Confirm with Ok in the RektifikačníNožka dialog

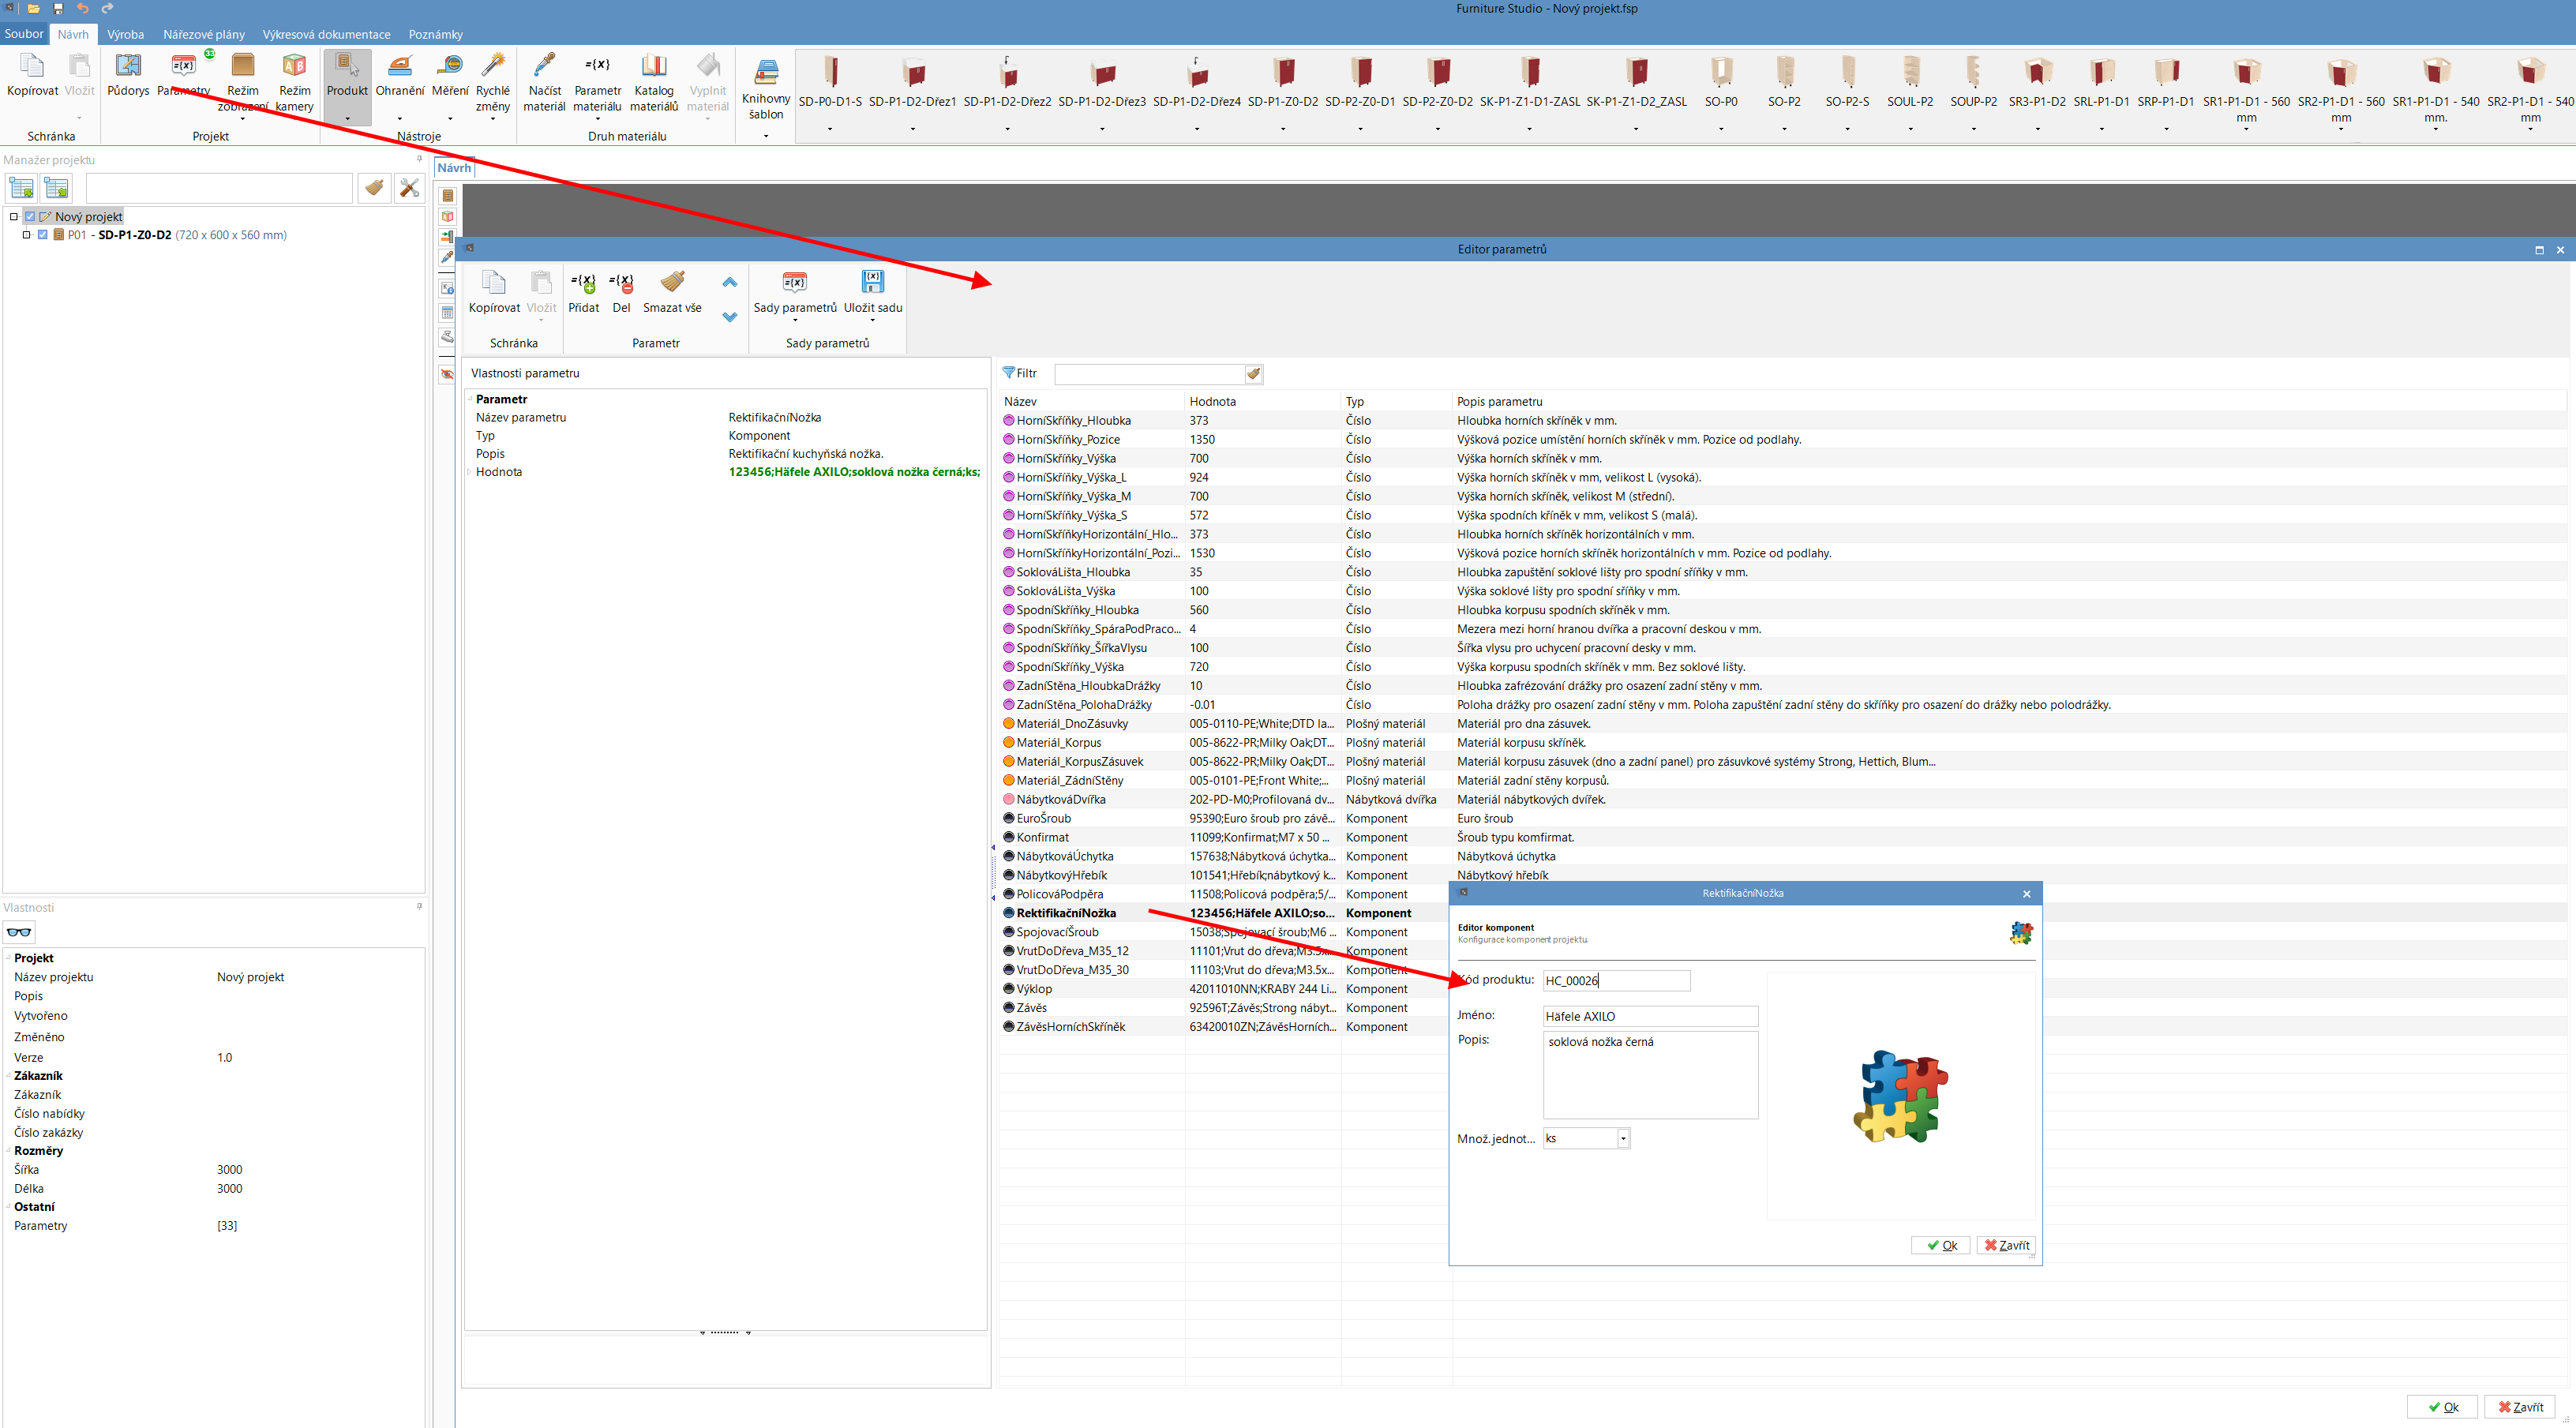[x=1941, y=1245]
